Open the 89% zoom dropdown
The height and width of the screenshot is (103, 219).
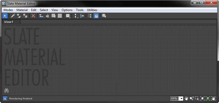click(176, 99)
